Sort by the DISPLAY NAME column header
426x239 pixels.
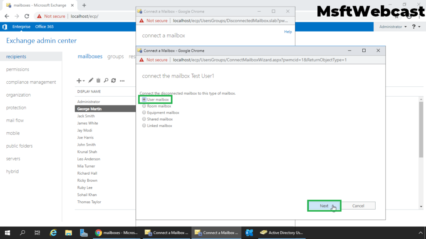89,92
